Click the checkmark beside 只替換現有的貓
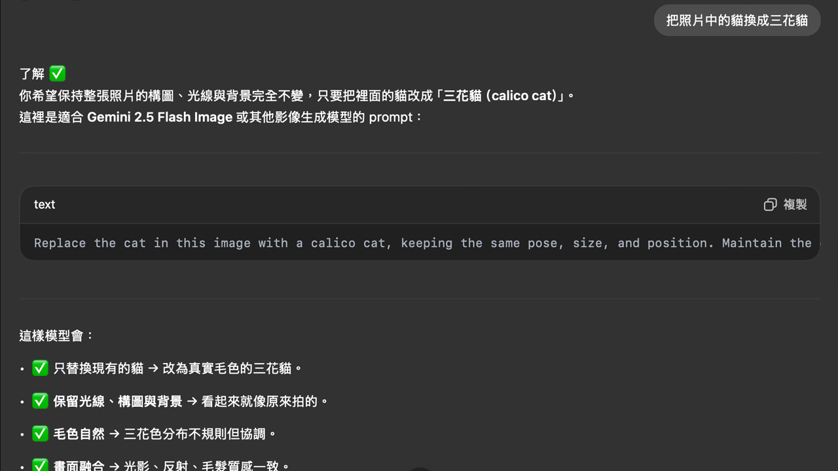 (x=40, y=368)
